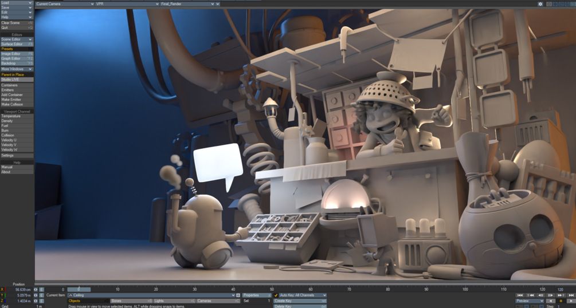Toggle X channel eye icon
Screen dimensions: 576x308
click(36, 290)
